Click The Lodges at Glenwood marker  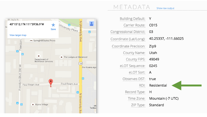coord(61,57)
